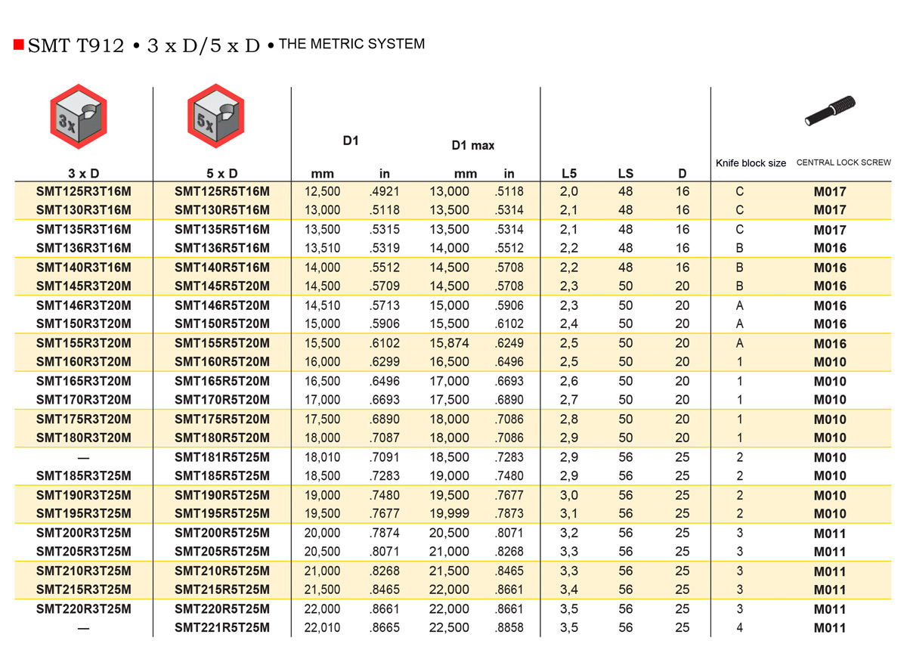This screenshot has width=907, height=656.
Task: Choose part number SMT160R3T20M
Action: (x=84, y=362)
